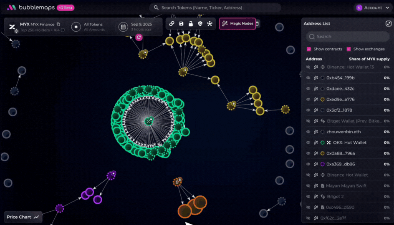The image size is (394, 225).
Task: Copy the MYX Finance token address
Action: 58,24
